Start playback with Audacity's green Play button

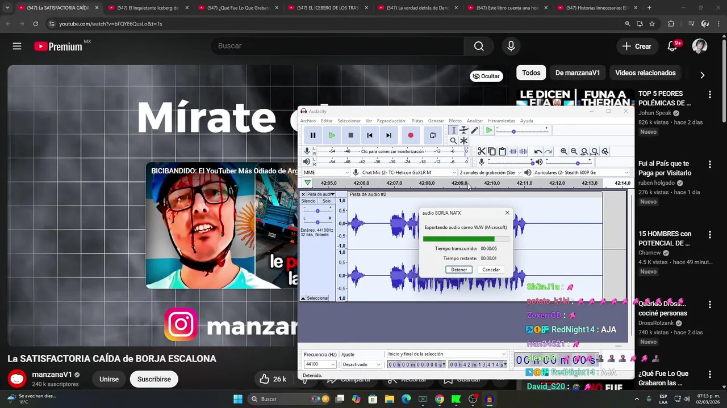332,135
